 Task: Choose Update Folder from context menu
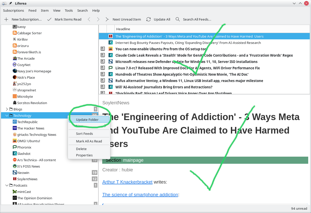pos(87,120)
